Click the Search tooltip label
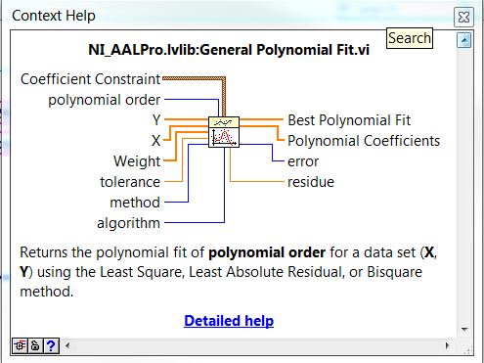 tap(410, 38)
